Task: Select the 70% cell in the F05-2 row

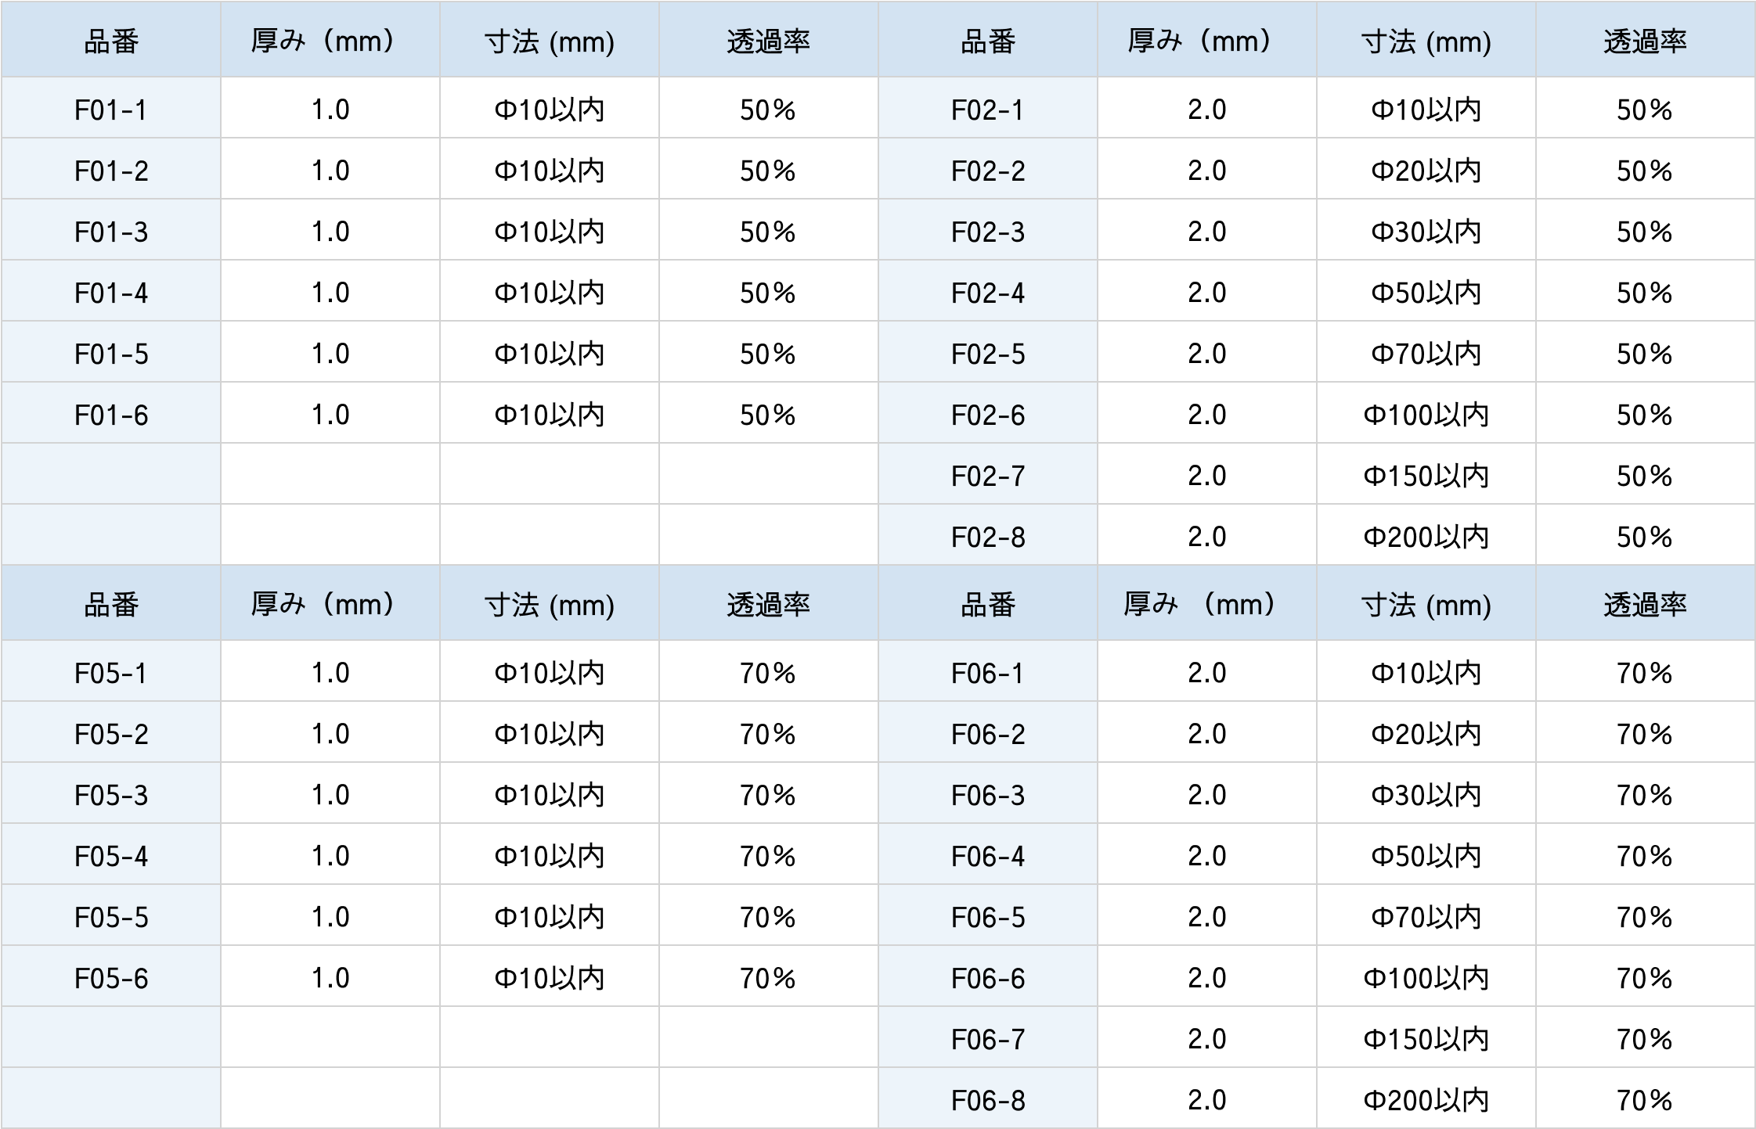Action: point(767,734)
